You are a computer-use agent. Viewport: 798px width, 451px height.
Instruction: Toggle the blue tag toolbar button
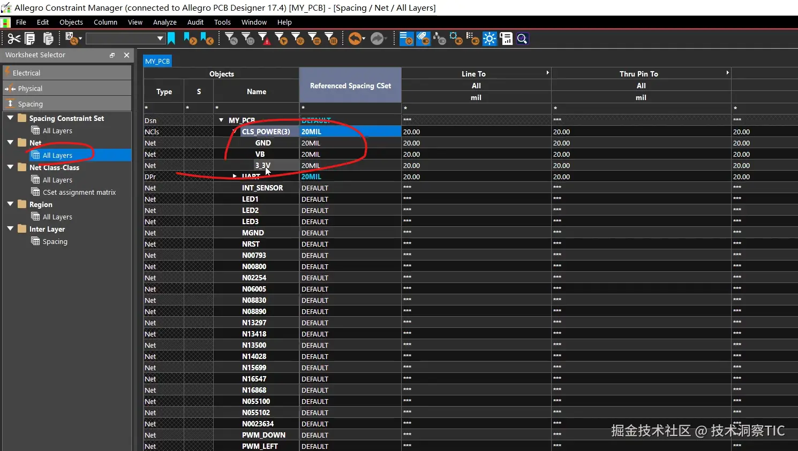click(x=423, y=39)
